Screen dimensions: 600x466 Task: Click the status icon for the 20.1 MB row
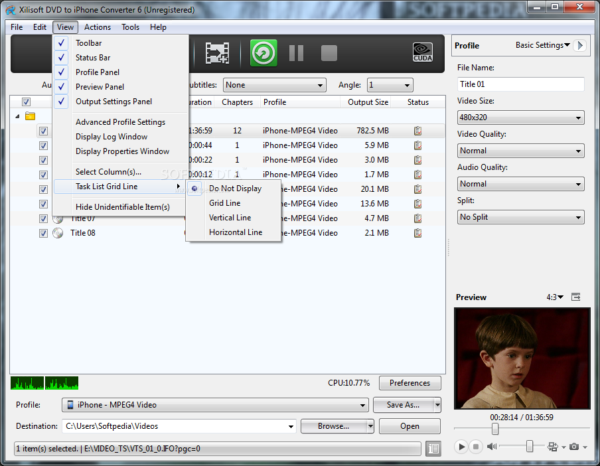418,189
